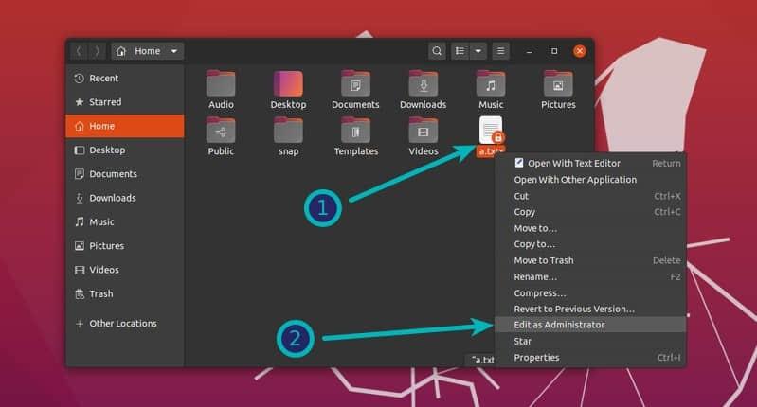
Task: Go back with the back arrow
Action: click(x=79, y=51)
